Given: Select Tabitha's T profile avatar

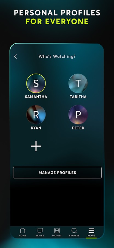Looking at the screenshot, I should pos(78,83).
